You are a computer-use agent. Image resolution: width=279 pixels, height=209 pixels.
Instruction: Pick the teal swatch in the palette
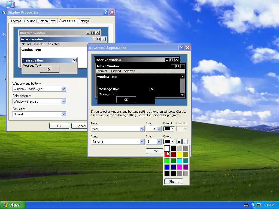click(x=186, y=161)
